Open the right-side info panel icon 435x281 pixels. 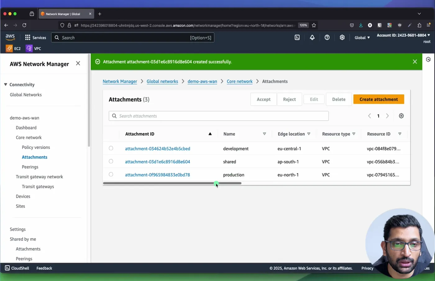pyautogui.click(x=428, y=59)
